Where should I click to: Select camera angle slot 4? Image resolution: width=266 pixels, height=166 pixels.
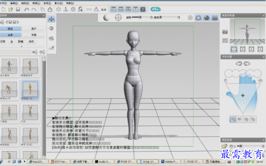(x=260, y=49)
